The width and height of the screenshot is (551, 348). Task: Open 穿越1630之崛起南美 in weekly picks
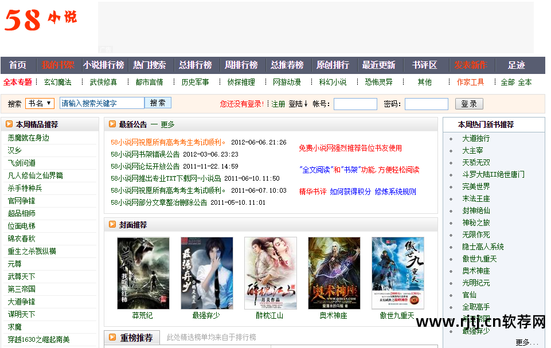click(38, 339)
